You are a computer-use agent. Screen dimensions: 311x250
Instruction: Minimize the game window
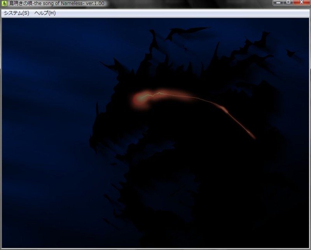(278, 2)
